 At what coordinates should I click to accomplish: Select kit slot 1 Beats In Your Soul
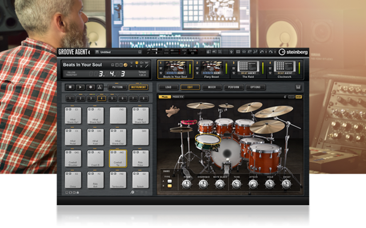click(176, 69)
